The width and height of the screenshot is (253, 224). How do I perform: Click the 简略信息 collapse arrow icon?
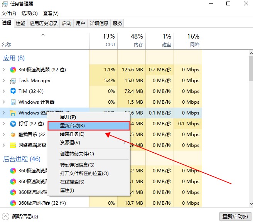[x=5, y=216]
